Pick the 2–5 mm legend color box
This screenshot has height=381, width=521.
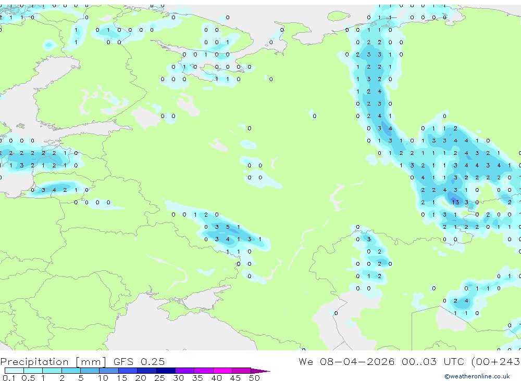tap(71, 371)
